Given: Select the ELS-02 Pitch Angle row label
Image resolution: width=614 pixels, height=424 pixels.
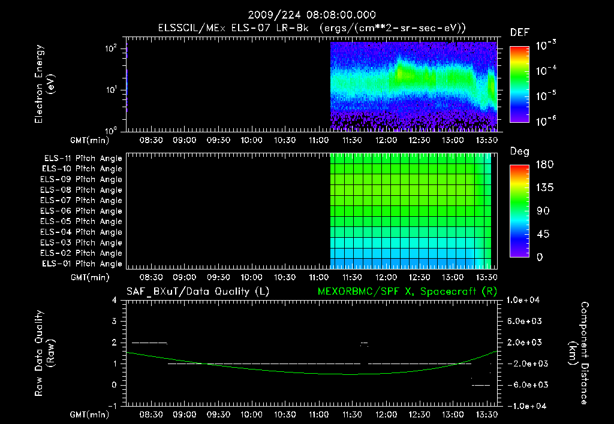Looking at the screenshot, I should click(x=81, y=253).
